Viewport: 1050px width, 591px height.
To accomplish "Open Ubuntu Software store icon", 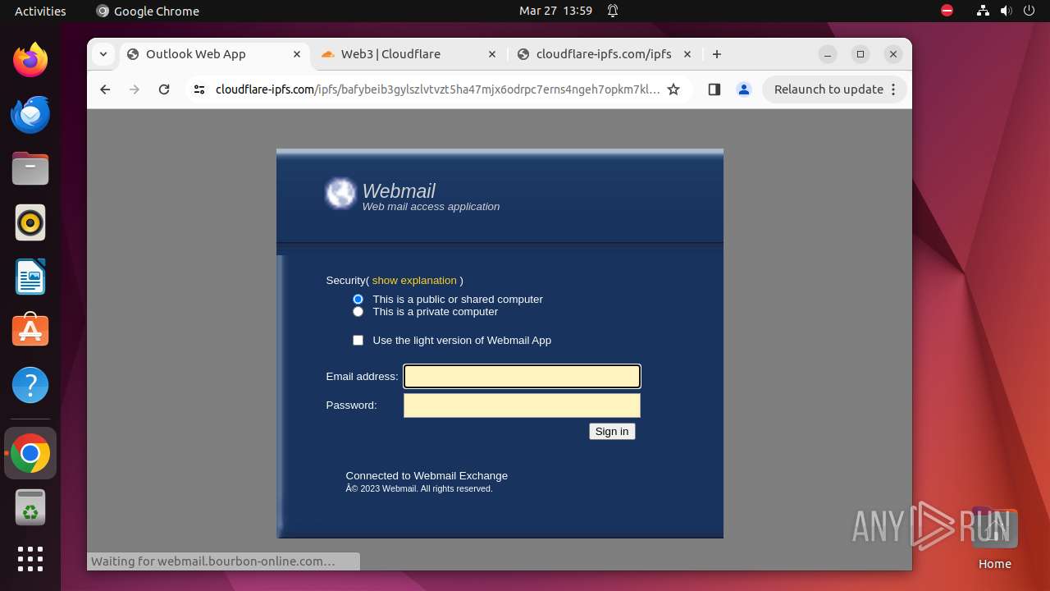I will [30, 330].
